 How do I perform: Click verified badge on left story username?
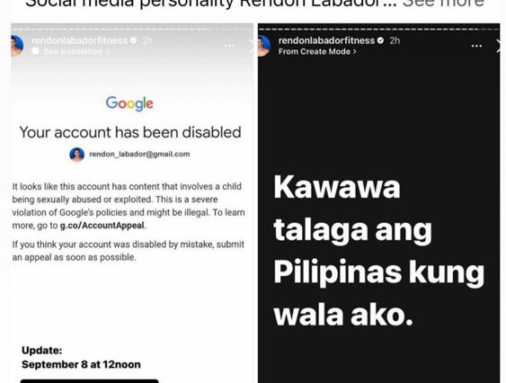click(133, 40)
